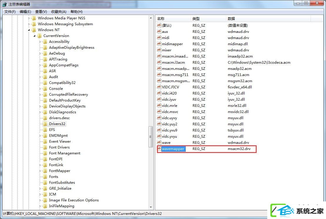The image size is (326, 219).
Task: Click the icon beside msacm.l3acm value
Action: click(x=159, y=62)
